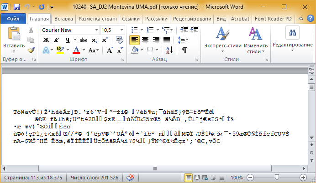Open the Файл menu button

click(x=13, y=19)
